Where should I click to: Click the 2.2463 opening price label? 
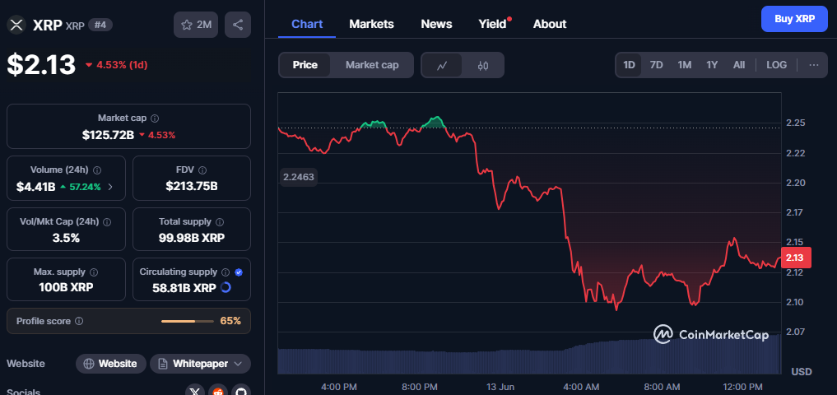(299, 177)
